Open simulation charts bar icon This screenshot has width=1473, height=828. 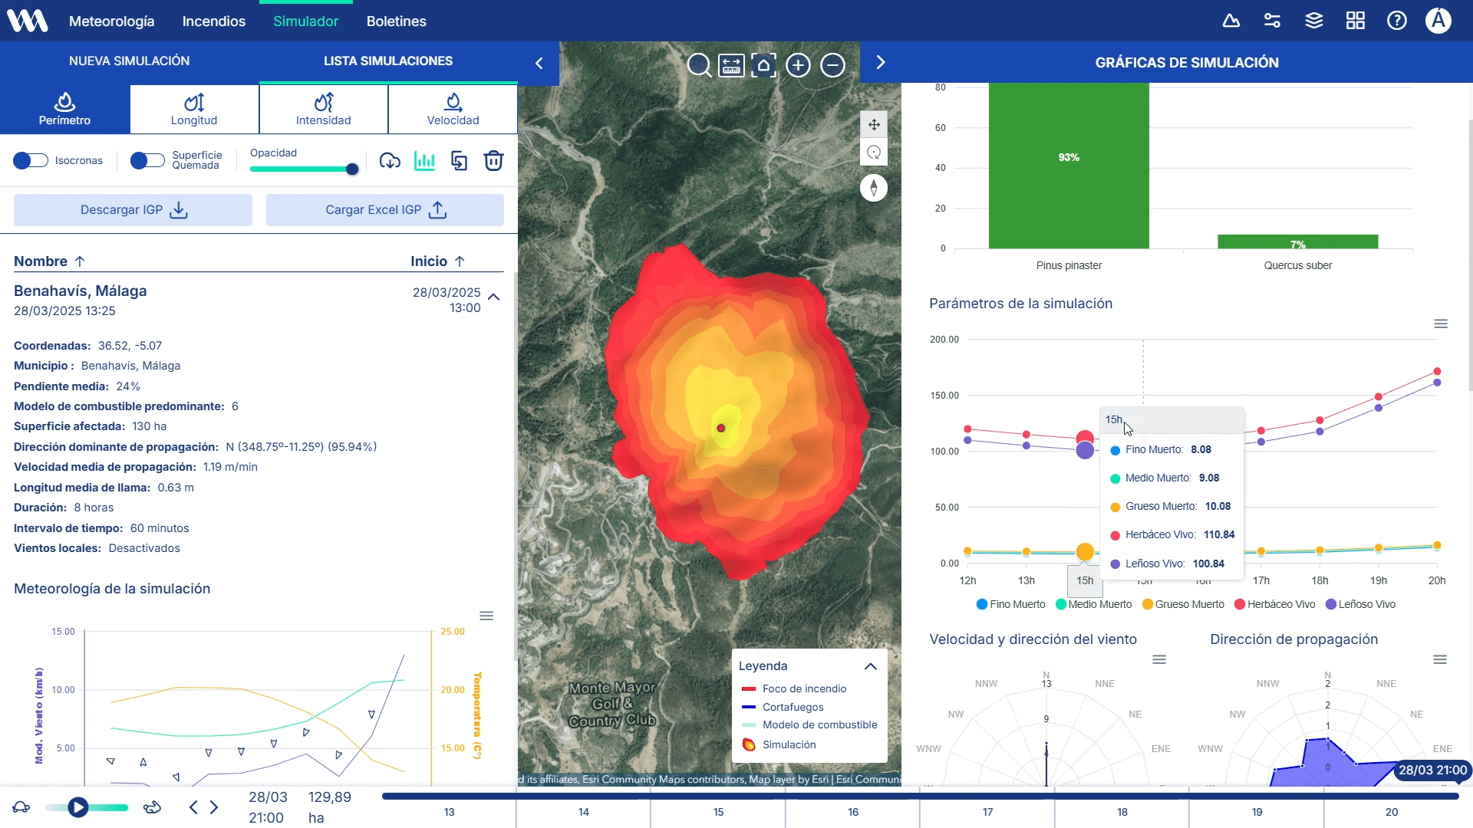coord(424,161)
